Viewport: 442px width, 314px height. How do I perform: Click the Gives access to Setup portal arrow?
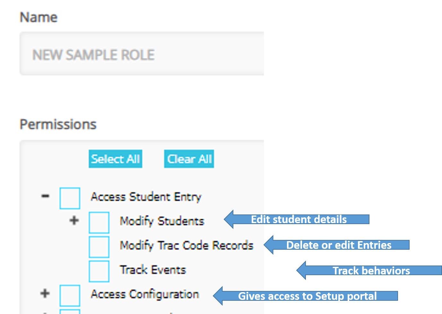pos(307,296)
